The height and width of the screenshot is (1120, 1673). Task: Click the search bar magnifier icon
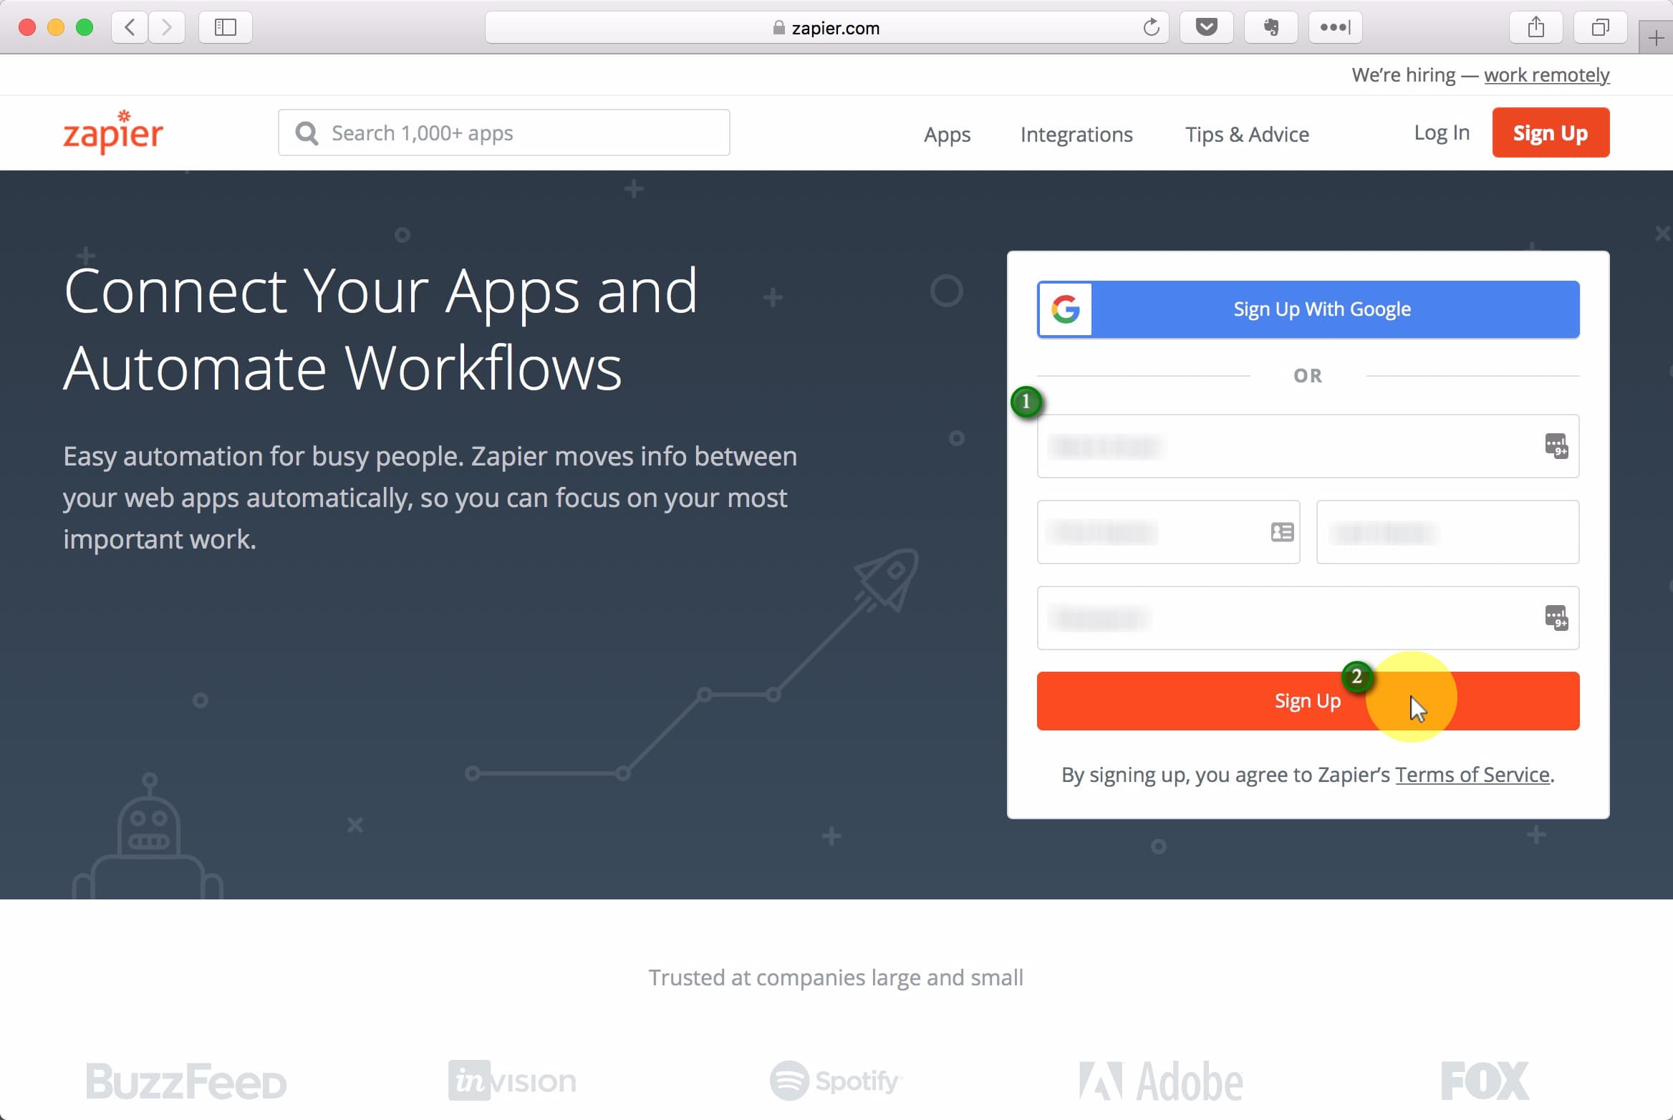click(307, 132)
